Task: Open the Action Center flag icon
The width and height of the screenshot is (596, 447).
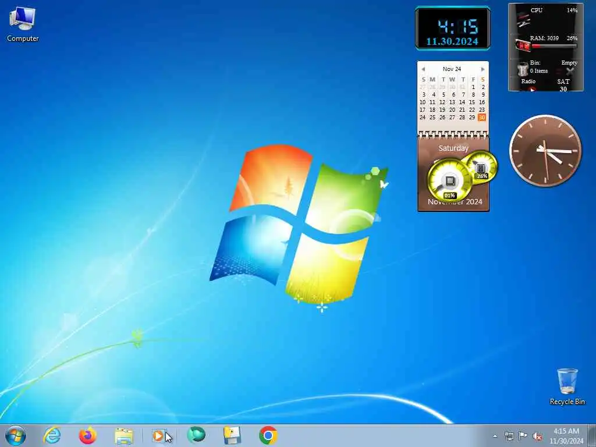Action: pos(523,436)
